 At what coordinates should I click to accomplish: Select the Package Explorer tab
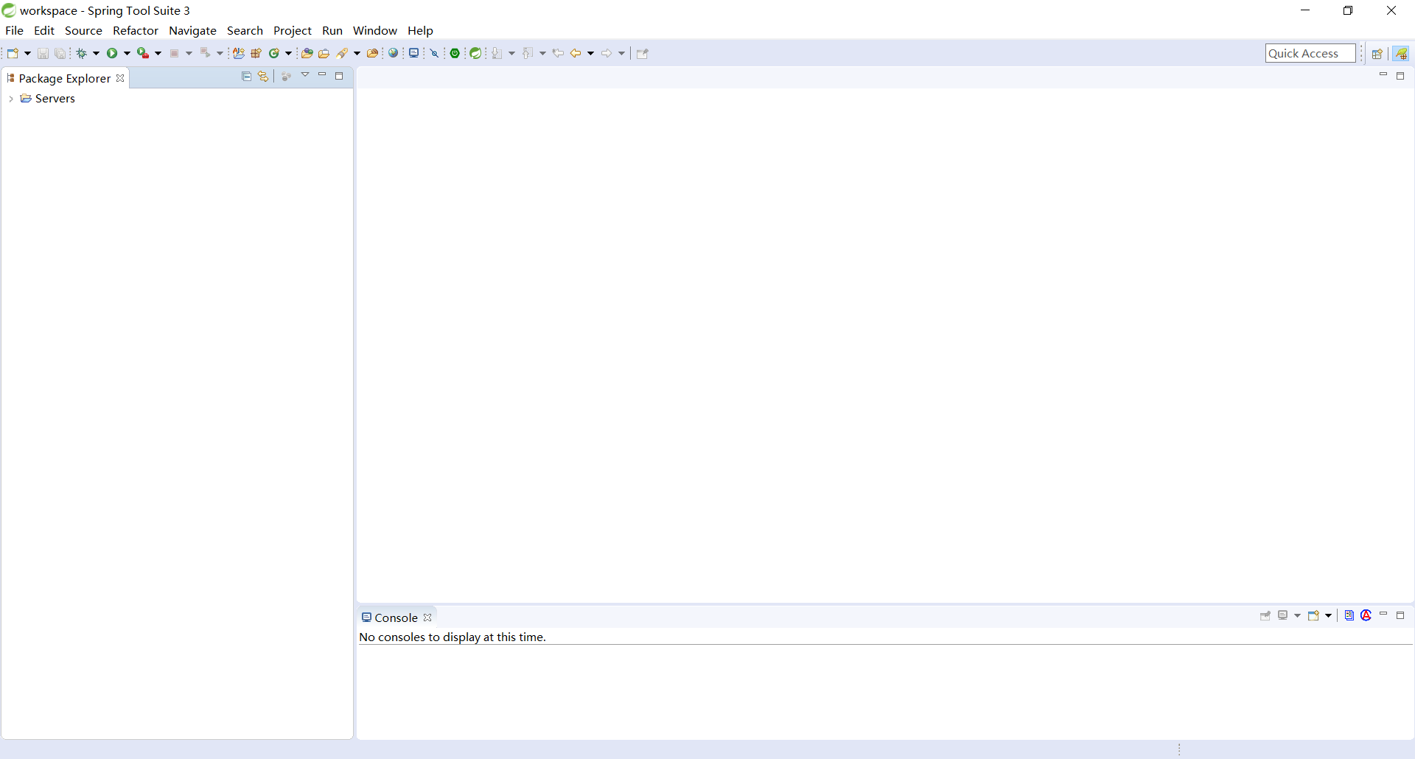[x=64, y=78]
